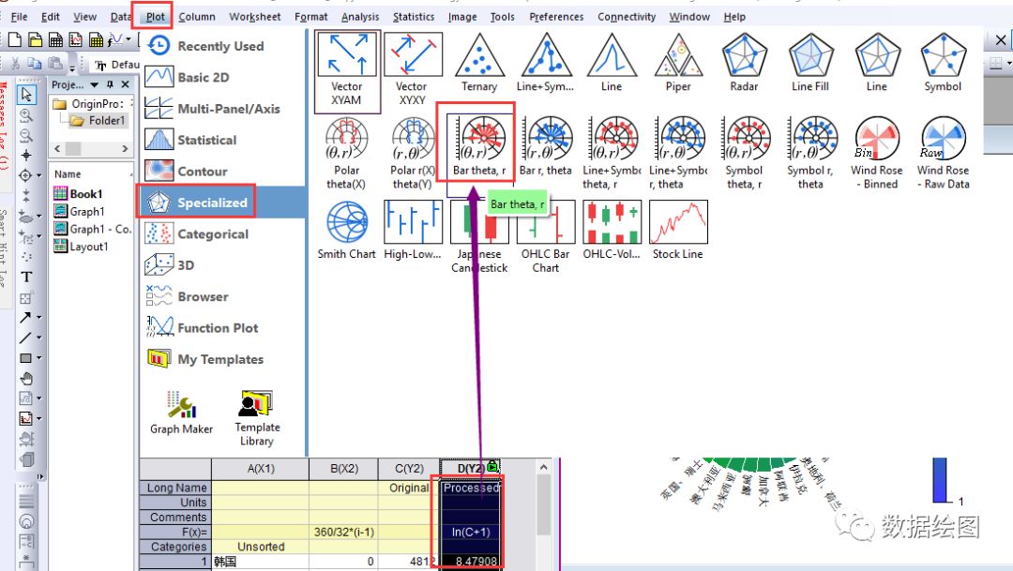Click worksheet vertical scrollbar up arrow
The width and height of the screenshot is (1013, 571).
tap(544, 467)
